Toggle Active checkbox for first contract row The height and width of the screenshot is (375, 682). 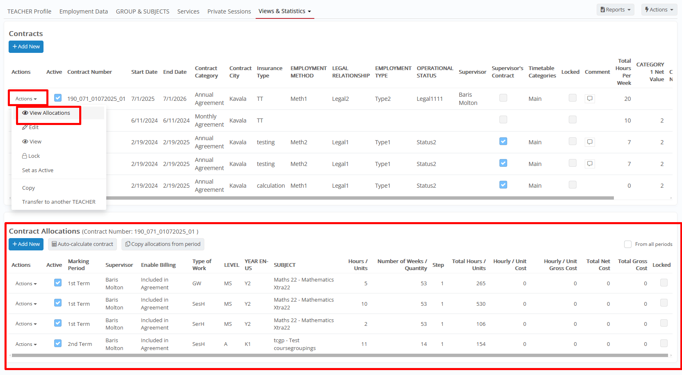(58, 98)
